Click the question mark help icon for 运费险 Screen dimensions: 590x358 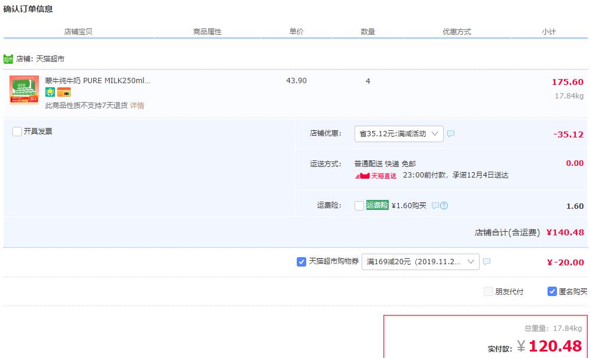[444, 206]
